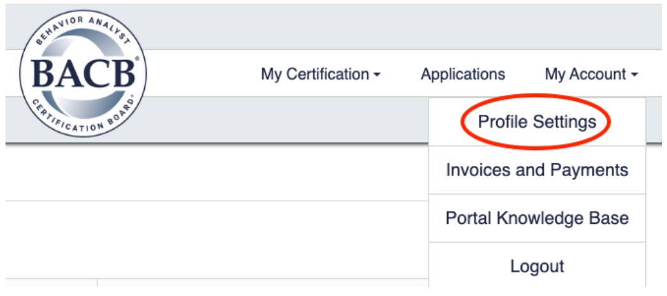Click the Behavior Analyst text on logo ring

click(x=82, y=29)
